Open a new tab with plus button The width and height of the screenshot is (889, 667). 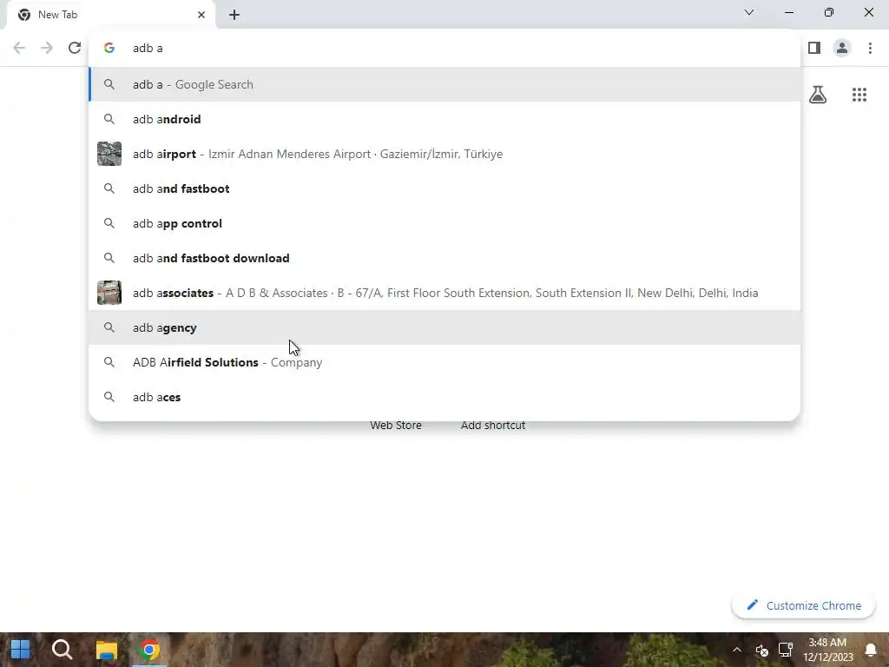coord(234,15)
